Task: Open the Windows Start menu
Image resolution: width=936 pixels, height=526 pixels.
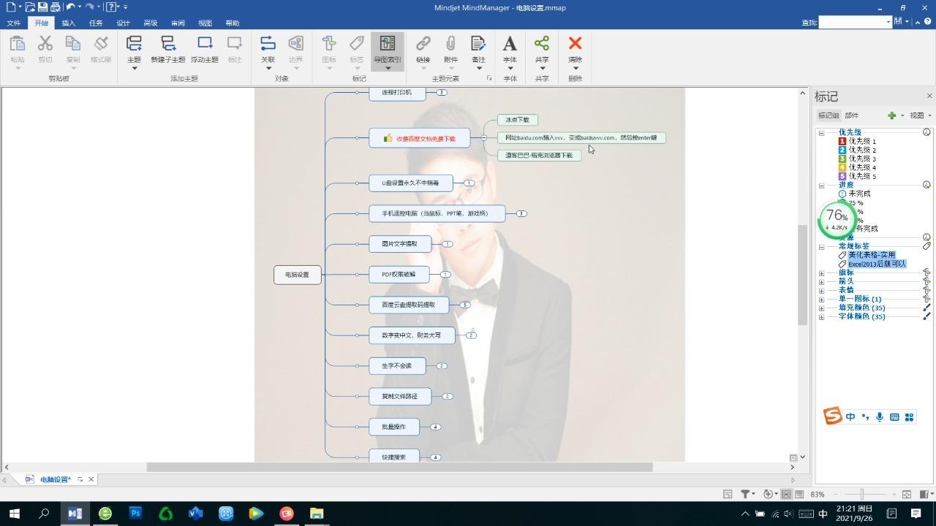Action: 14,514
